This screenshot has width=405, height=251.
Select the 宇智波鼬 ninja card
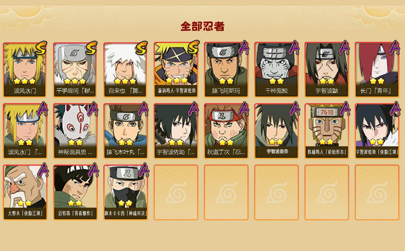(x=327, y=70)
